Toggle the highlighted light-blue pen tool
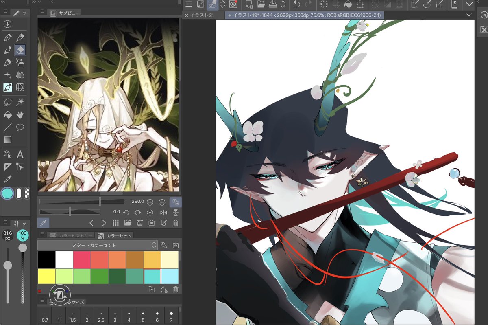This screenshot has width=488, height=325. pyautogui.click(x=7, y=87)
